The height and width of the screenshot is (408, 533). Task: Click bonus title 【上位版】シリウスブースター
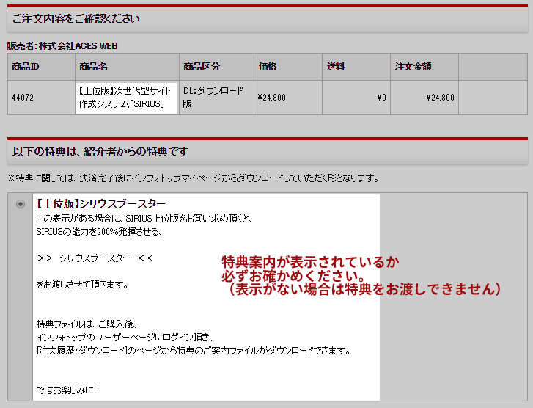(x=100, y=204)
